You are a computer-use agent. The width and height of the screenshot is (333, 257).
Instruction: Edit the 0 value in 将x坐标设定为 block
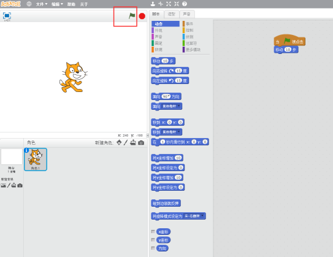181,167
